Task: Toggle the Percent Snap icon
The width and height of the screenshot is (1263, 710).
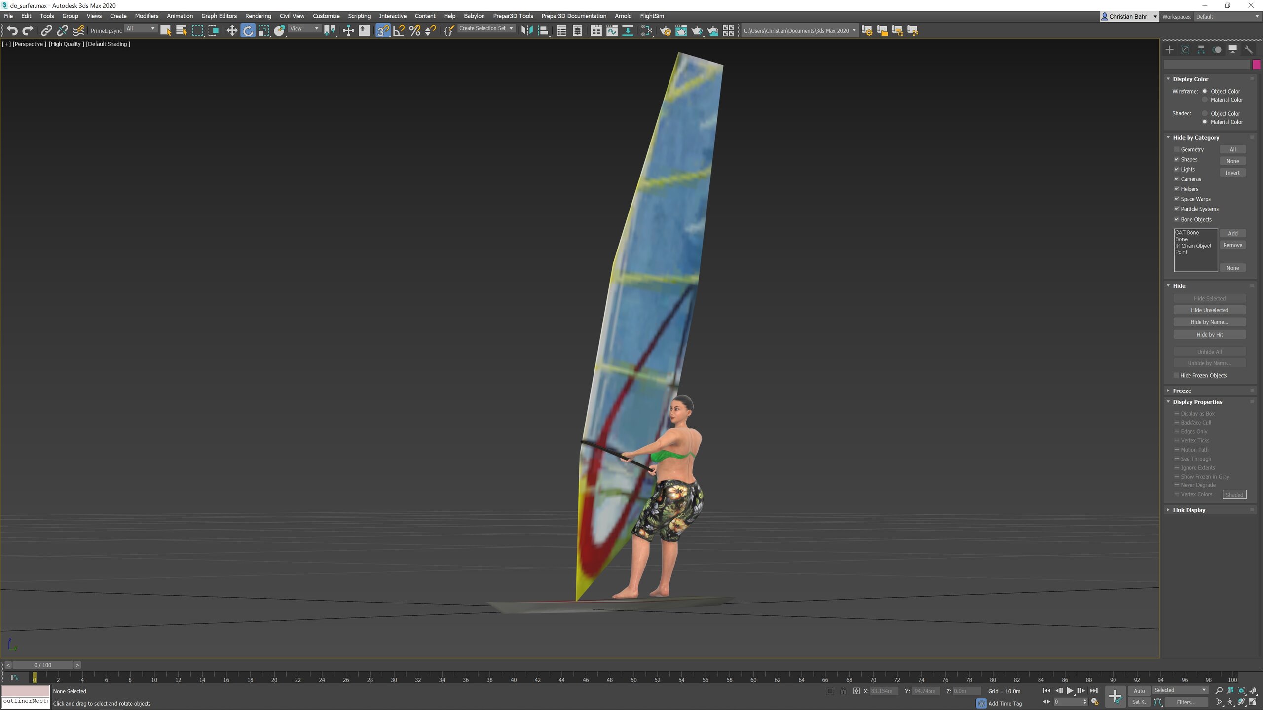Action: [414, 31]
